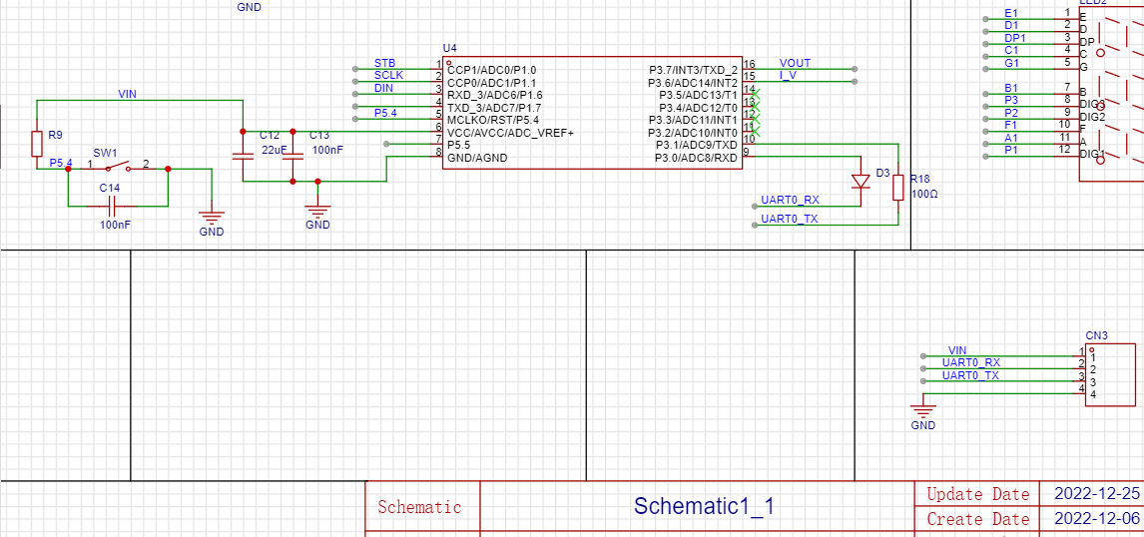Click pin name MCLKO/RST/P5.4
1144x537 pixels.
pyautogui.click(x=493, y=120)
